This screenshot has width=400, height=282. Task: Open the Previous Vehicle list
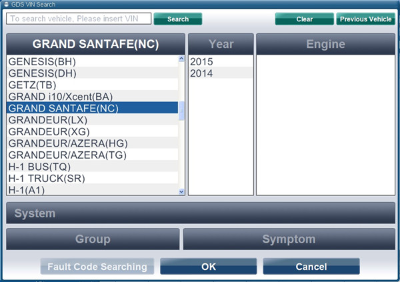365,19
